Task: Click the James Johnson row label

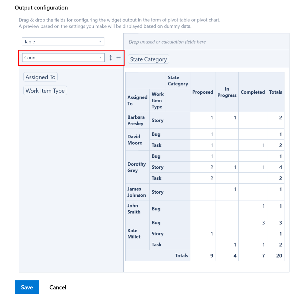Action: [137, 192]
